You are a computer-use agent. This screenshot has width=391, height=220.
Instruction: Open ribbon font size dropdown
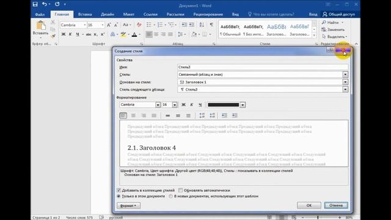pyautogui.click(x=102, y=25)
